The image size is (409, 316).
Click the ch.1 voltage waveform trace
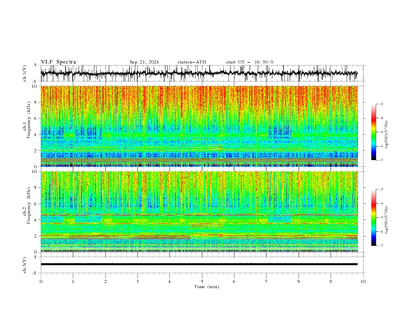click(199, 73)
